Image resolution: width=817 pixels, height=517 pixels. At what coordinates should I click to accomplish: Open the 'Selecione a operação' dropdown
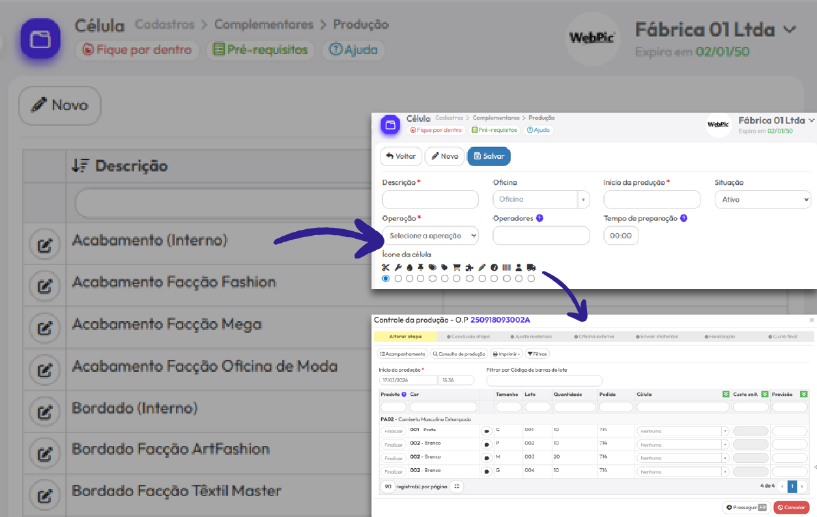430,236
